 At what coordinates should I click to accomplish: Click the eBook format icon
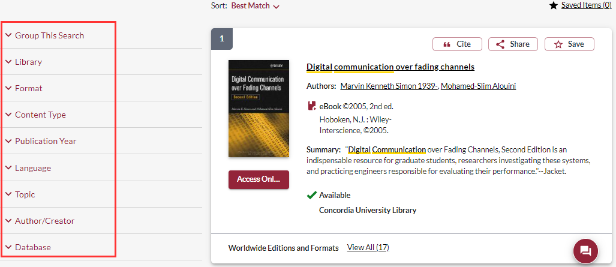click(x=312, y=106)
